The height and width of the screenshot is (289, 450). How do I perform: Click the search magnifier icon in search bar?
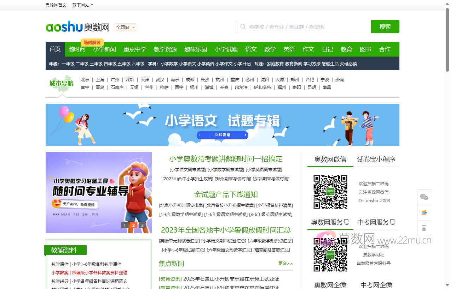[243, 26]
